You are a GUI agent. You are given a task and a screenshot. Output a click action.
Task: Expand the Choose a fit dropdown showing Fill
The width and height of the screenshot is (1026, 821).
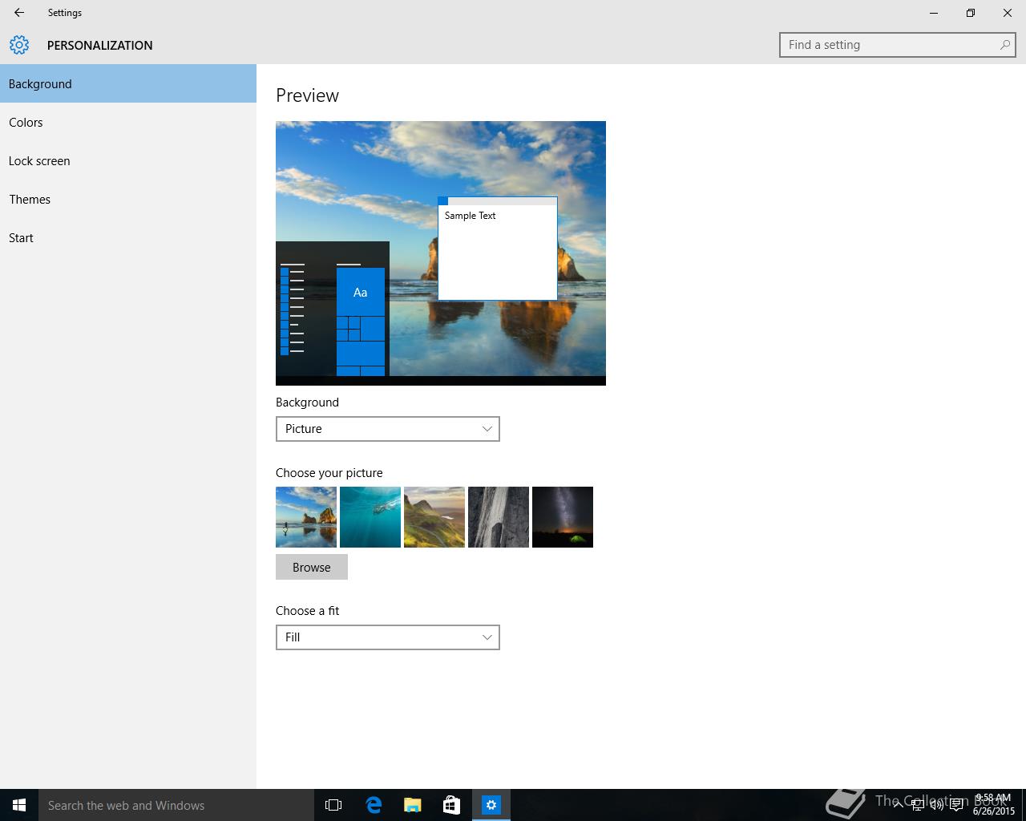point(388,637)
